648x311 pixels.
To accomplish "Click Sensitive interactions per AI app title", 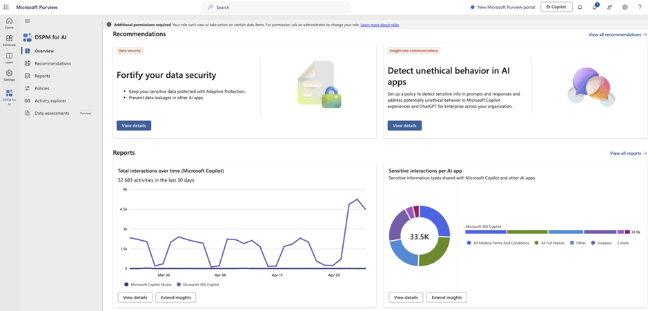I will point(425,171).
